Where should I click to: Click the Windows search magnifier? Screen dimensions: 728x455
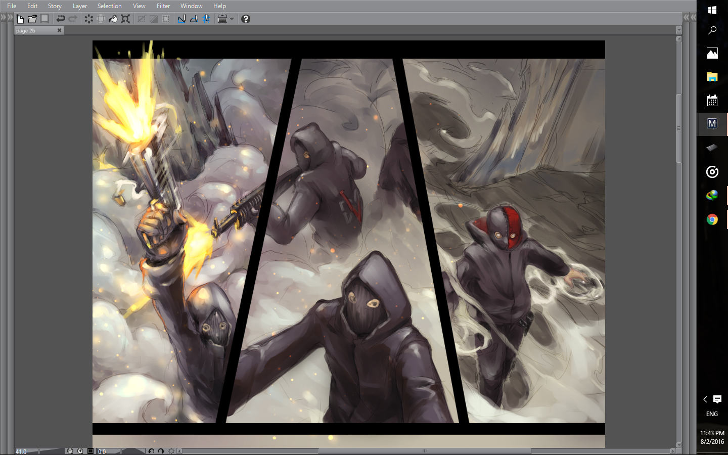click(x=712, y=30)
